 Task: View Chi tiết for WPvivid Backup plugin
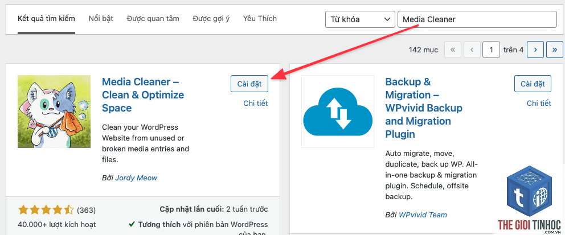tap(539, 104)
